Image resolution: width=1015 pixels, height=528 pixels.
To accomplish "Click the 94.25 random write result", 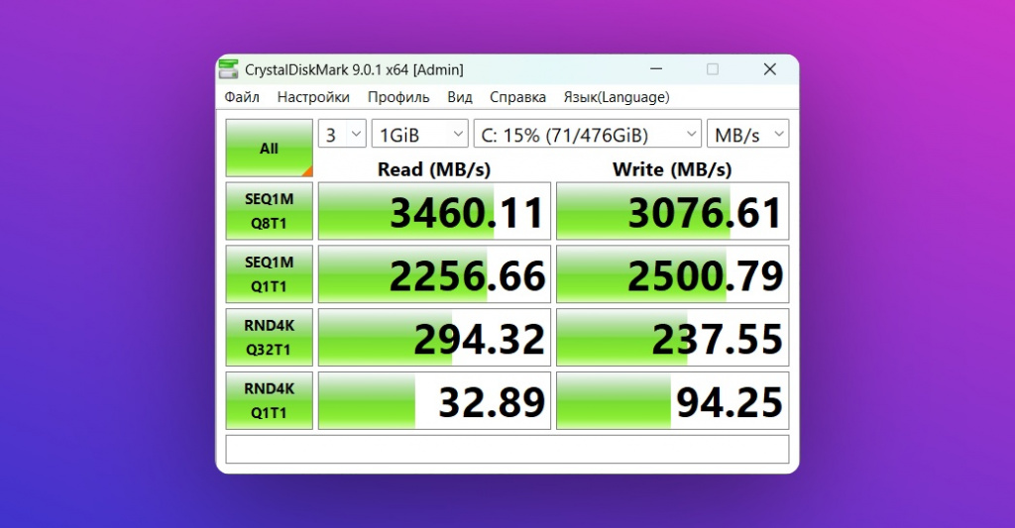I will [x=672, y=401].
